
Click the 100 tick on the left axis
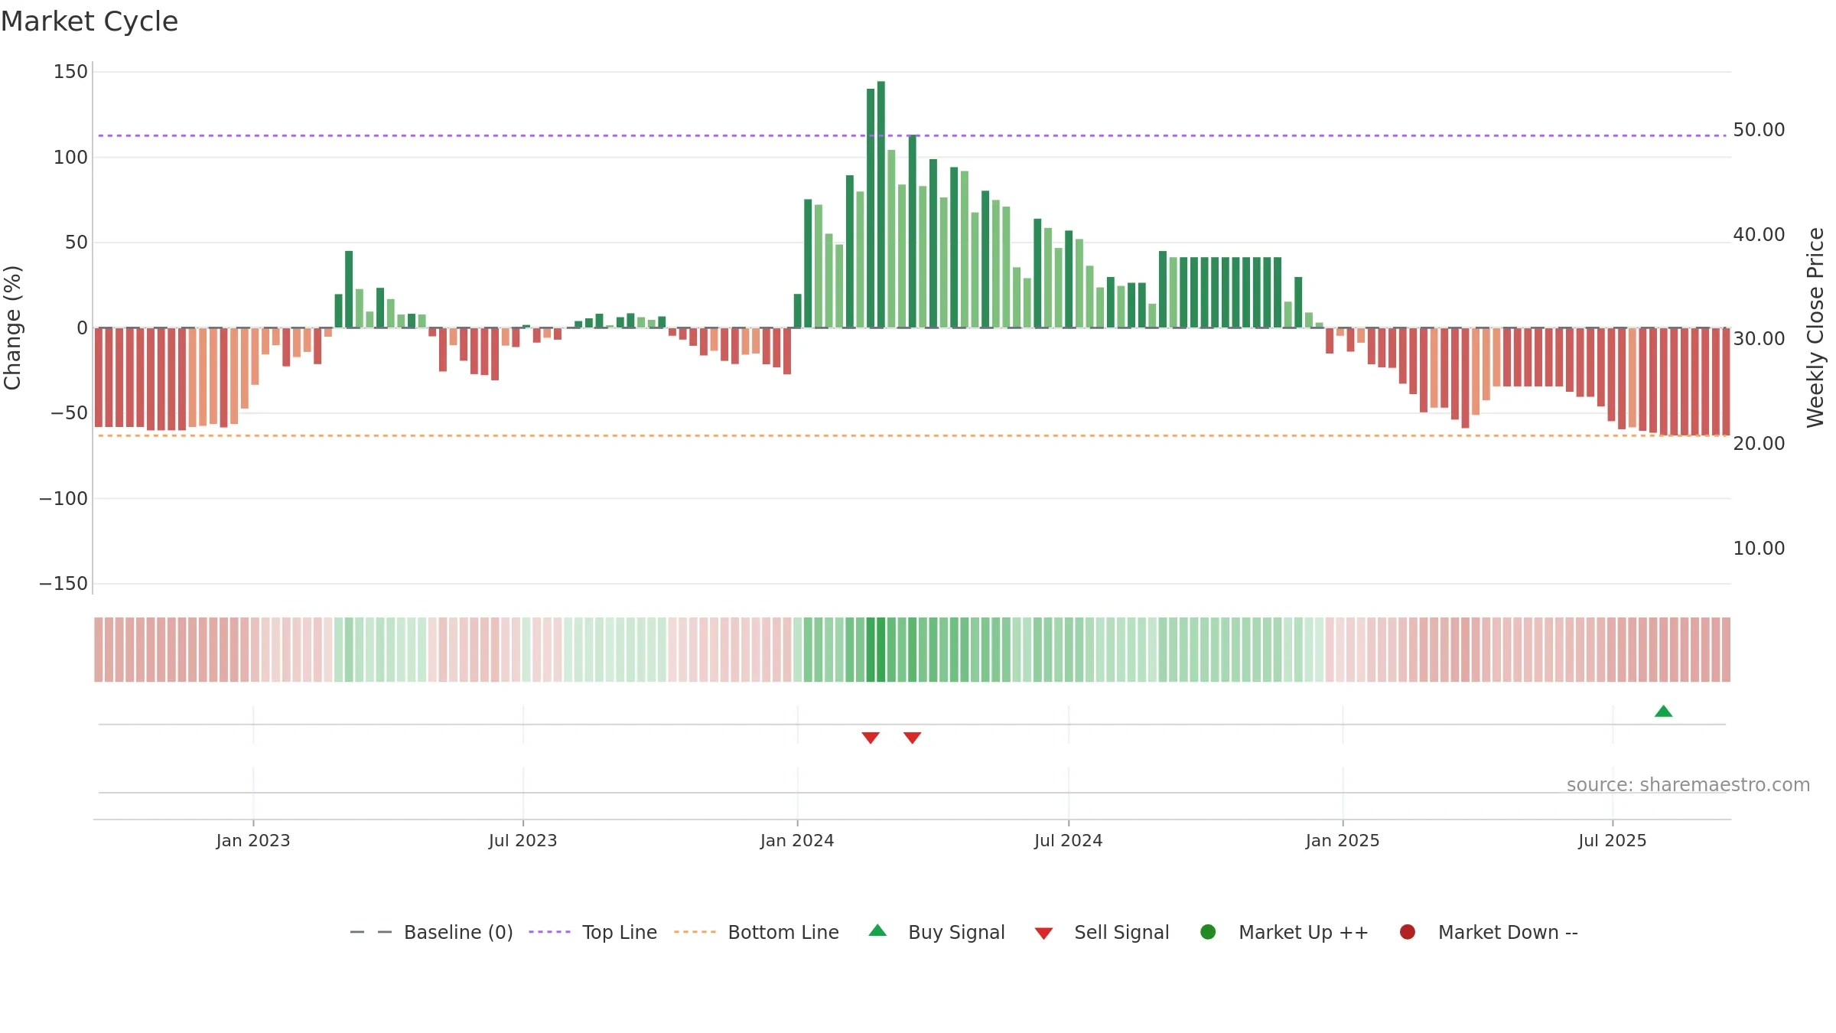[70, 158]
